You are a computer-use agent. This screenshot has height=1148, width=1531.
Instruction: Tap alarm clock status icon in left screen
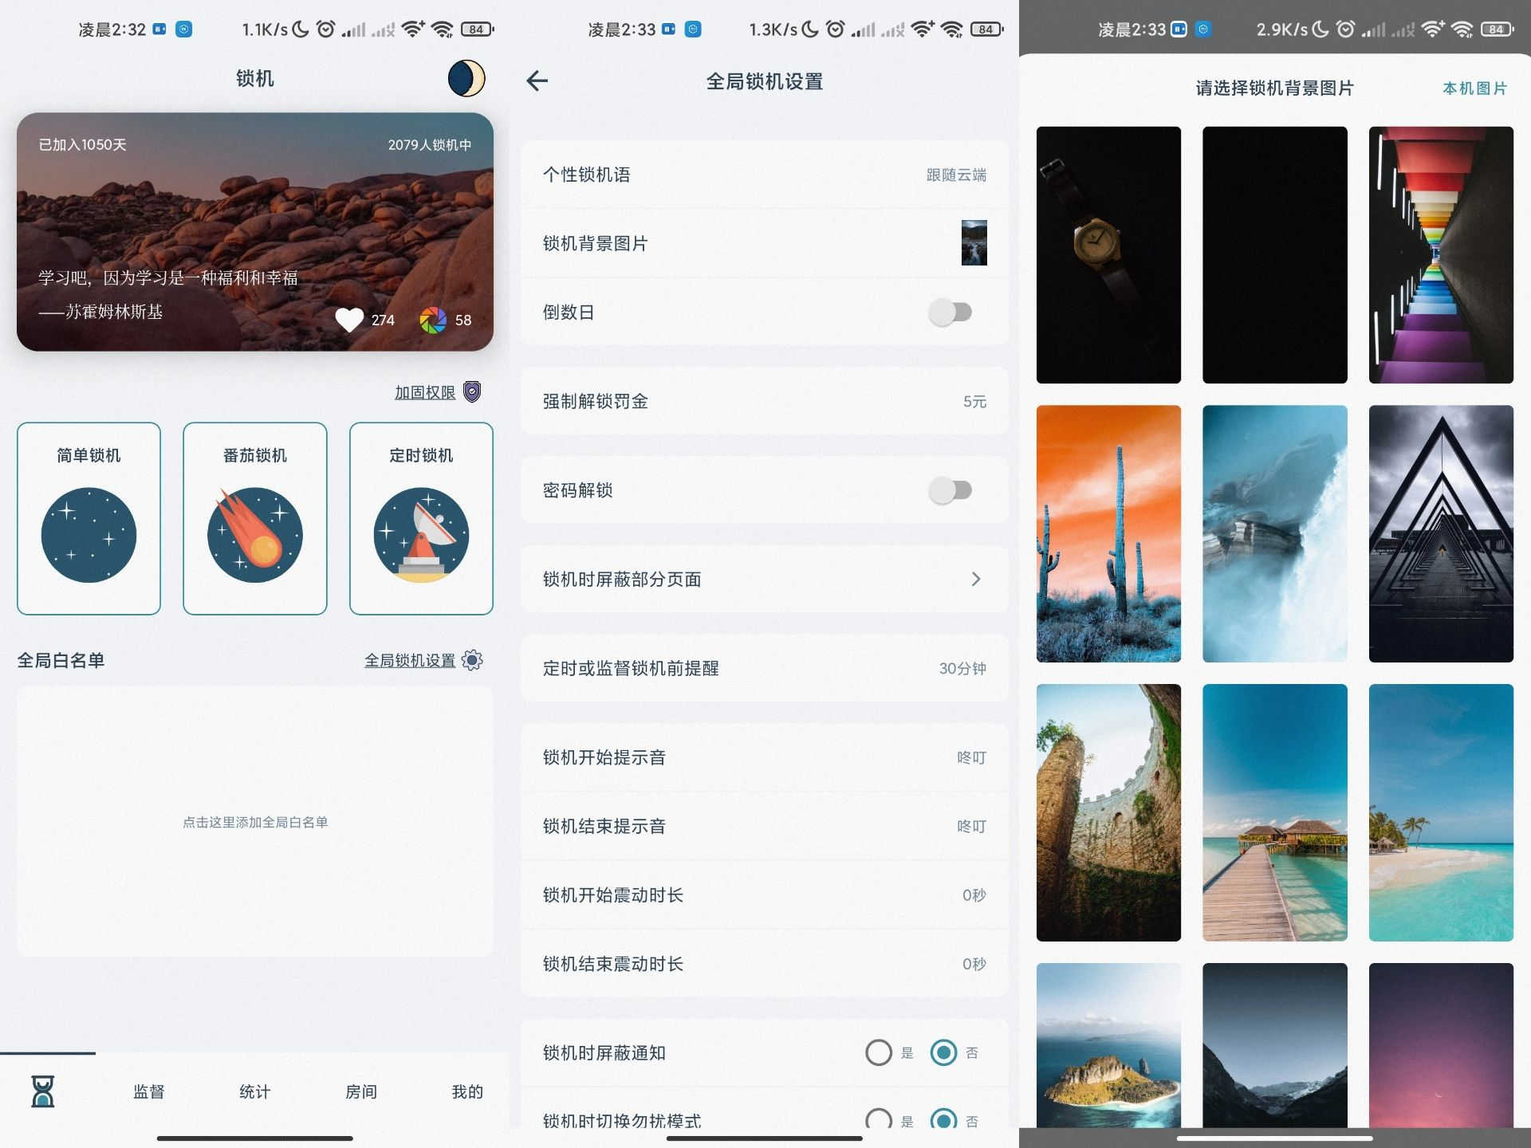click(325, 29)
